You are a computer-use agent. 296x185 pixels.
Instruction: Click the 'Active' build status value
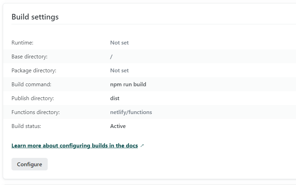(118, 126)
